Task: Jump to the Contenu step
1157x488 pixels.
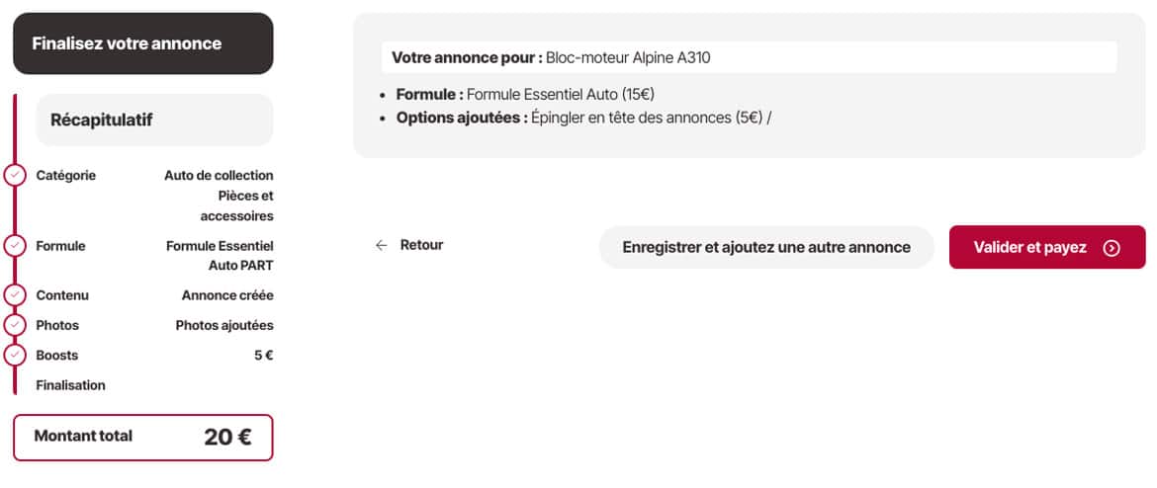Action: (62, 295)
